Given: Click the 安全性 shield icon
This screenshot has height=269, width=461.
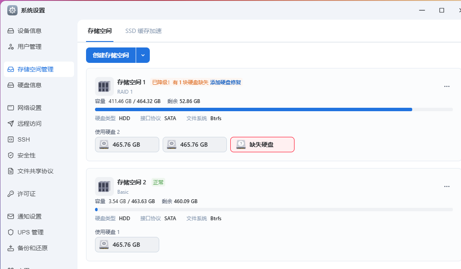Looking at the screenshot, I should pyautogui.click(x=11, y=155).
